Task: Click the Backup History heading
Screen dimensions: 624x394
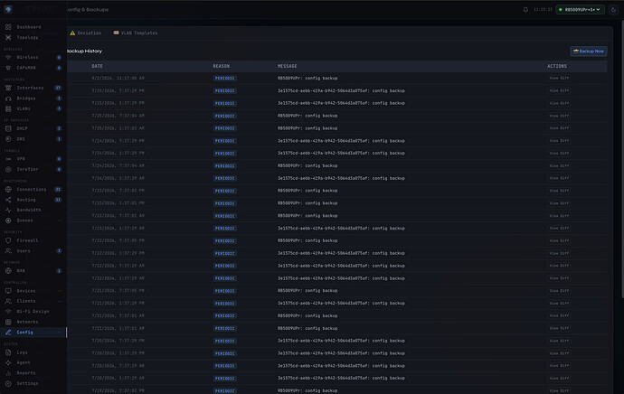Action: 85,51
